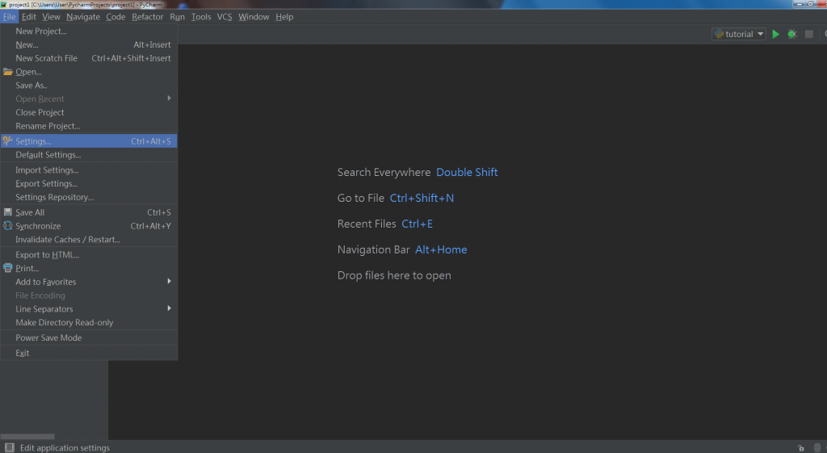
Task: Click the Ctrl+Shift+N shortcut text
Action: pos(422,199)
